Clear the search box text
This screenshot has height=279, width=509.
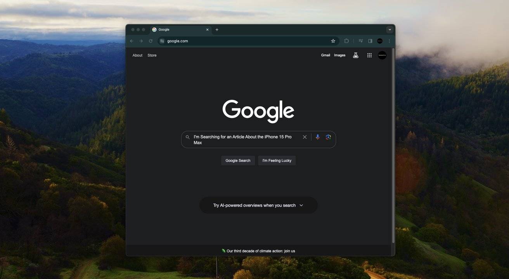[x=305, y=137]
